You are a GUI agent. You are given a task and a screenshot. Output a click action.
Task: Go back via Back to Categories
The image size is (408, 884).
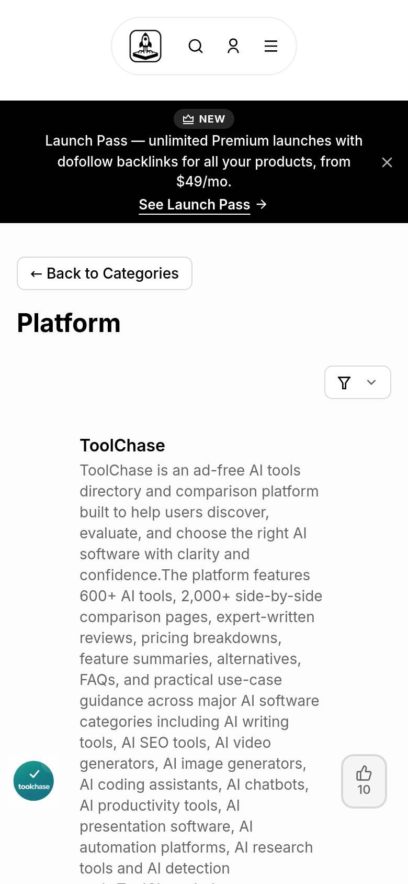tap(105, 273)
